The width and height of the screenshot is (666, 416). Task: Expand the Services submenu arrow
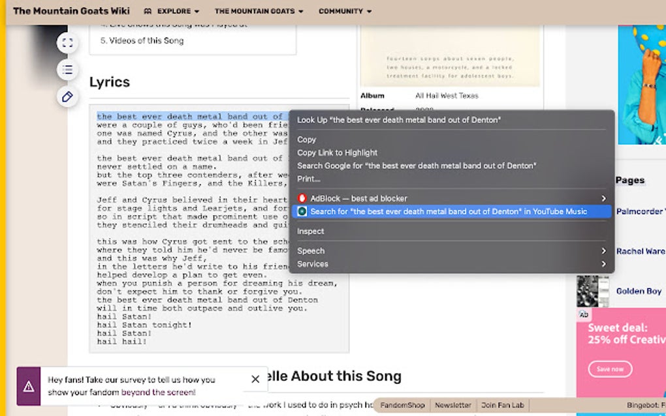tap(604, 264)
